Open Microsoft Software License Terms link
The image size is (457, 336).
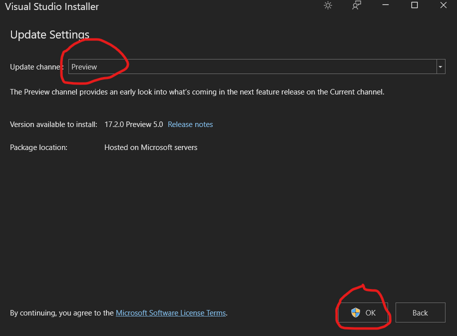point(170,313)
